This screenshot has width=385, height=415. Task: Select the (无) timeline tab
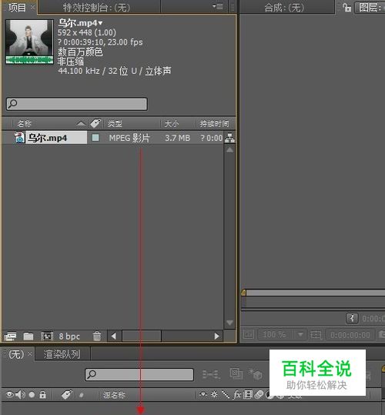click(16, 354)
